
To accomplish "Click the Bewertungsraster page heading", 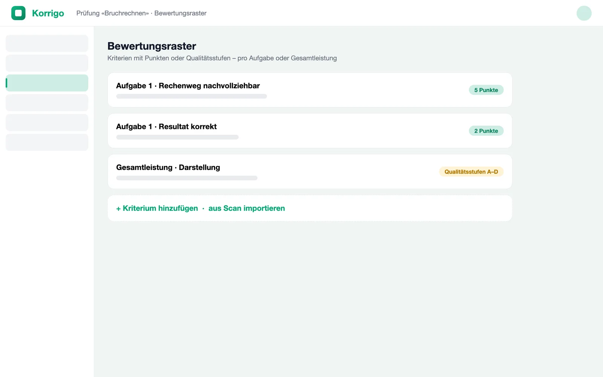I will tap(152, 46).
